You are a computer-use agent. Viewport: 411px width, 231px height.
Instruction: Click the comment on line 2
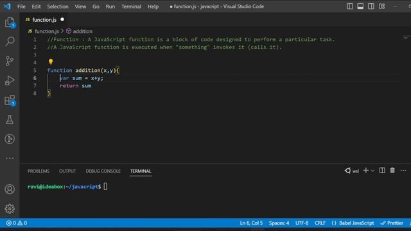pyautogui.click(x=164, y=47)
